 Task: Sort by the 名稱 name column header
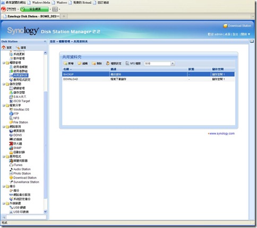click(x=86, y=69)
